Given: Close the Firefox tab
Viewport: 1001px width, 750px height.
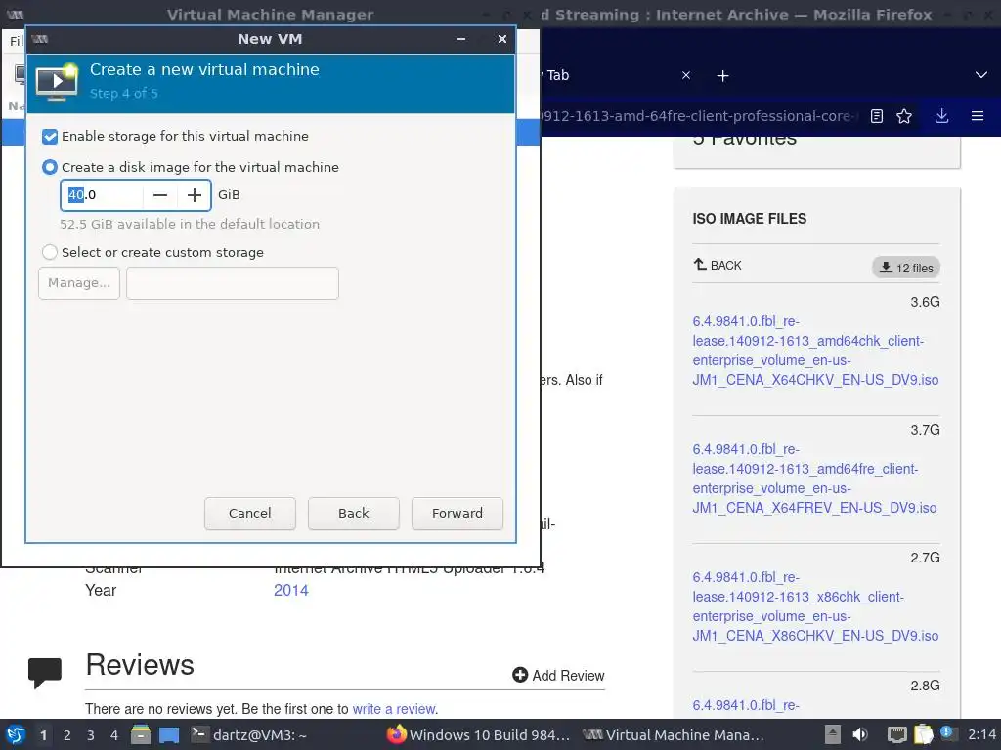Looking at the screenshot, I should coord(686,75).
